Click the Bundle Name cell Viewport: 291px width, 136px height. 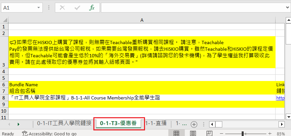point(142,85)
